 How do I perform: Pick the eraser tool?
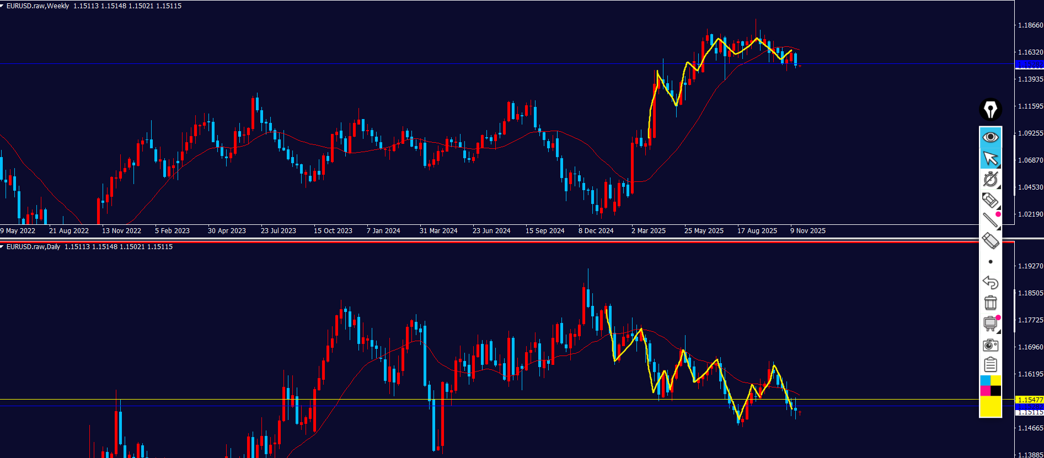point(990,241)
